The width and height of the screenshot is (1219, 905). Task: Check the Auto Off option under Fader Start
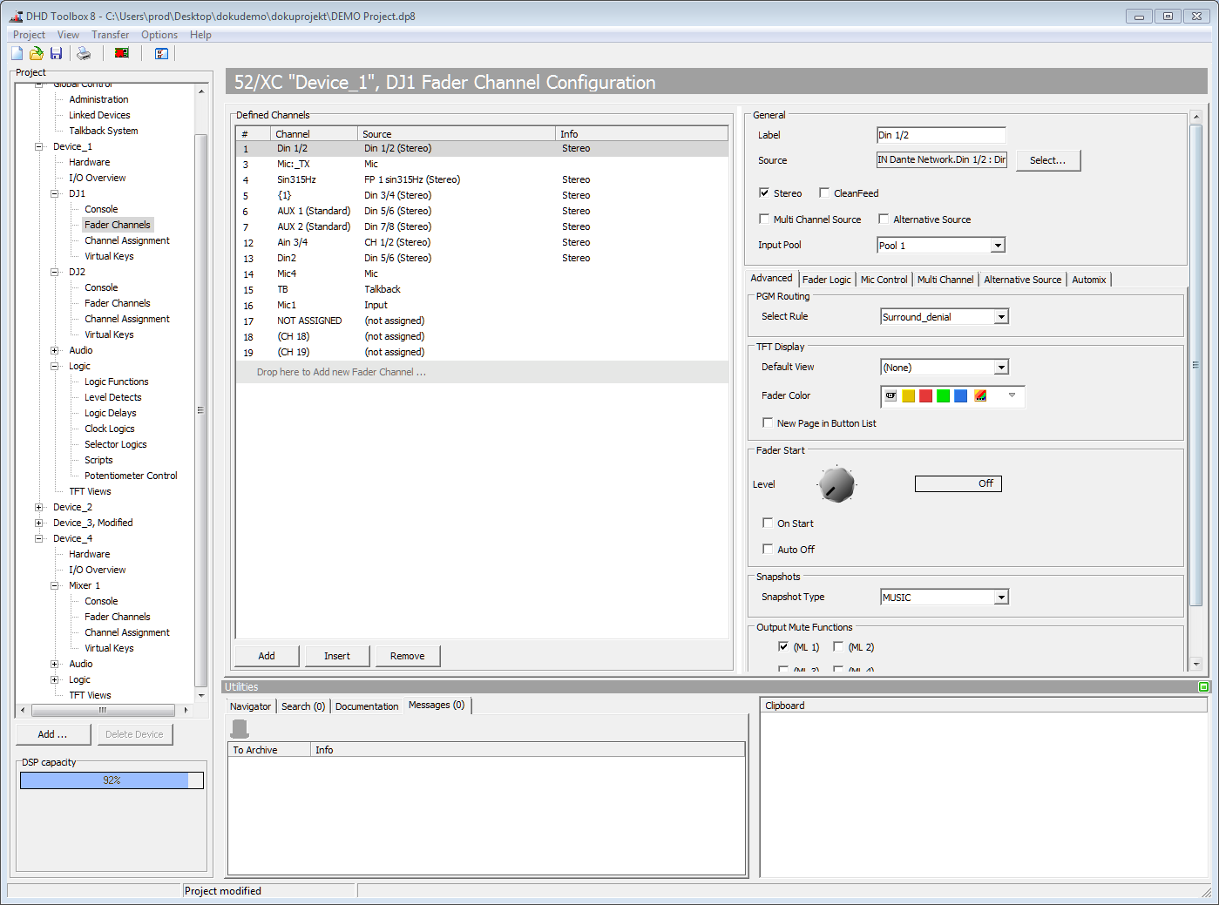click(768, 549)
